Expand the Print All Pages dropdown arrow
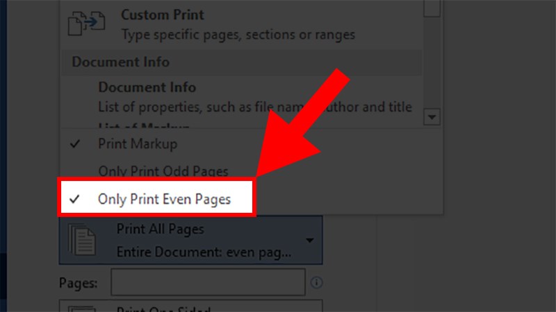This screenshot has width=556, height=312. (x=309, y=240)
